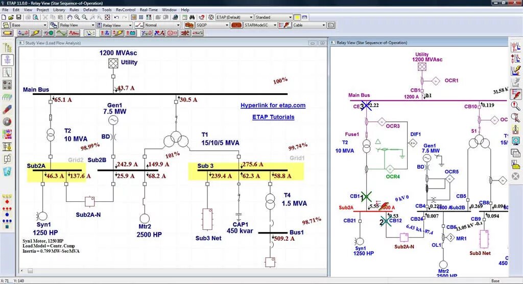Click the Harmonic Analysis waveform icon
The width and height of the screenshot is (523, 284).
[x=61, y=33]
